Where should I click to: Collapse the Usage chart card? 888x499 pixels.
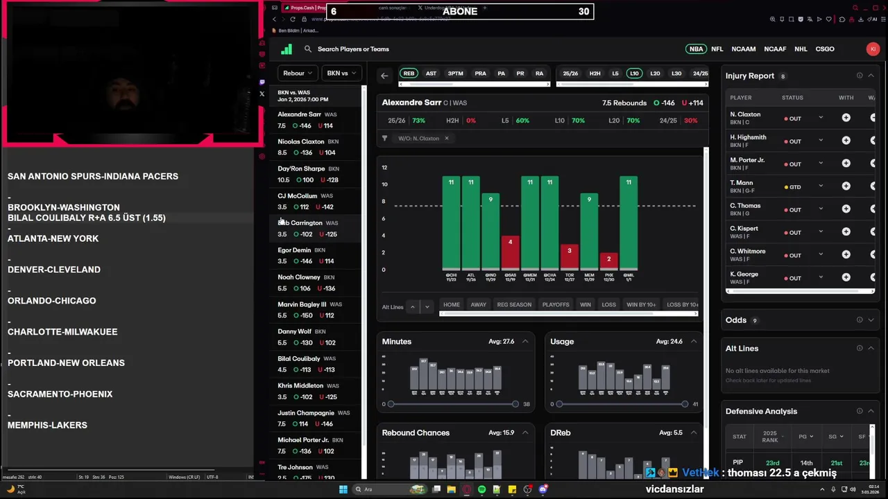693,341
